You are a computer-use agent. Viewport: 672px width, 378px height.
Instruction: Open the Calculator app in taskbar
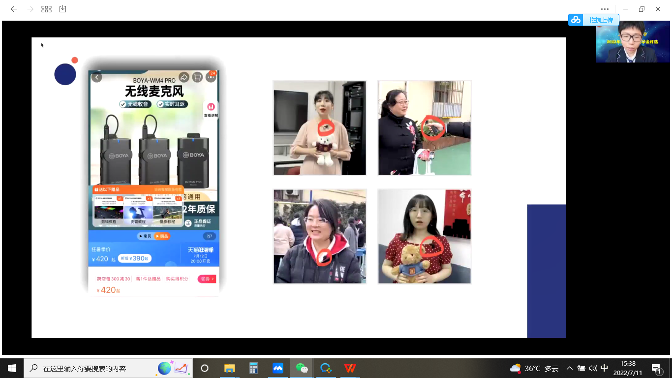point(254,368)
